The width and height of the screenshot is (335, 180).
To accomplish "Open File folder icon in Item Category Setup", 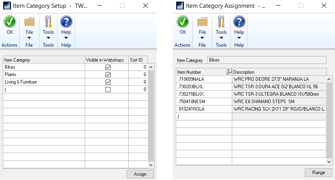I will pos(29,22).
